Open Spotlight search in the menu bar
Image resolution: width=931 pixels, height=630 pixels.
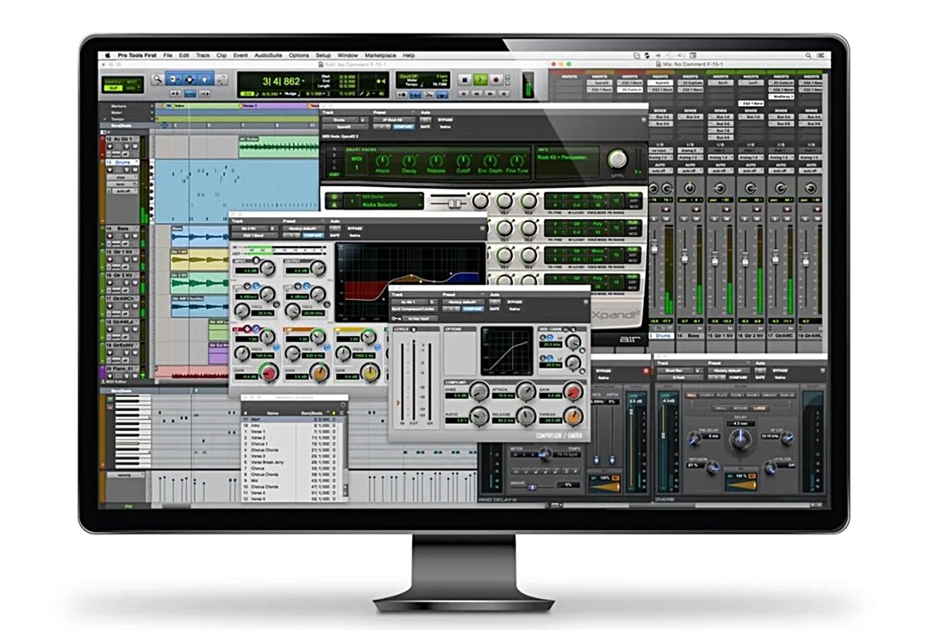808,55
